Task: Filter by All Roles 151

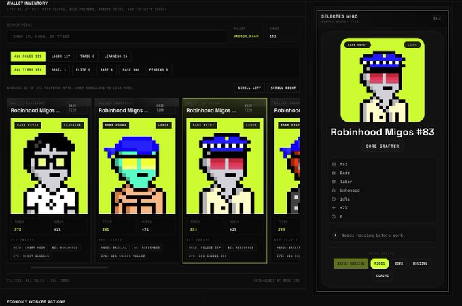Action: (28, 56)
